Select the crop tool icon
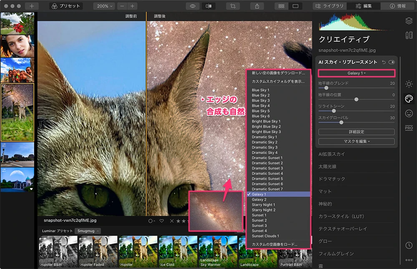 (x=233, y=6)
